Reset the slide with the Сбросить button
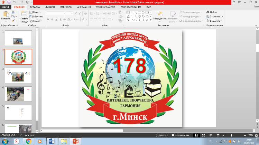Screen dimensions: 259x145 click(x=36, y=17)
